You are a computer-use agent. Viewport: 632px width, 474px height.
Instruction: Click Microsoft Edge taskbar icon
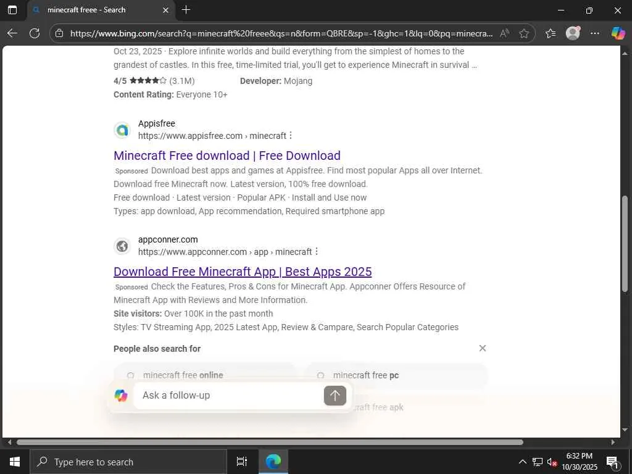(x=273, y=462)
